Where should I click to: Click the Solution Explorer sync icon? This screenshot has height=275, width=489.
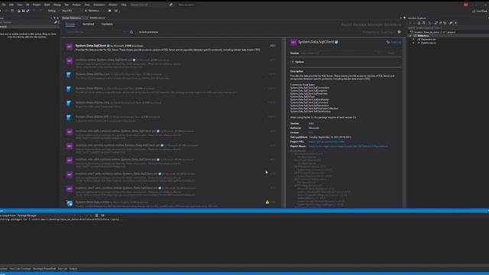[x=436, y=23]
